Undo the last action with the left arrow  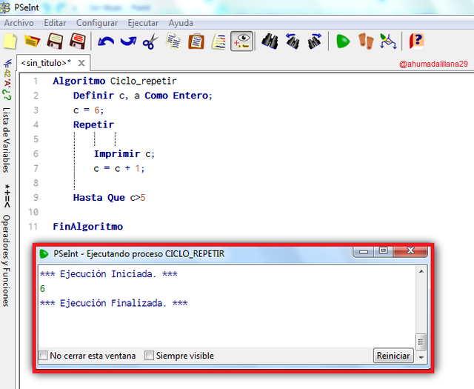(x=106, y=41)
